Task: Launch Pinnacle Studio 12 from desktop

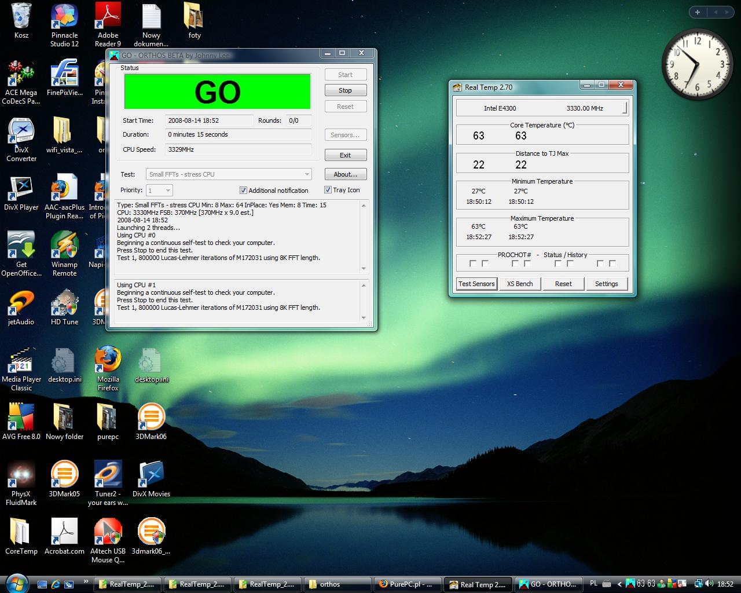Action: click(64, 24)
